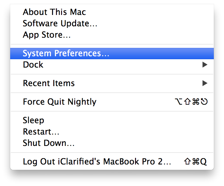Screen dimensions: 224x186
Task: Select the Recent Items label
Action: (x=49, y=83)
